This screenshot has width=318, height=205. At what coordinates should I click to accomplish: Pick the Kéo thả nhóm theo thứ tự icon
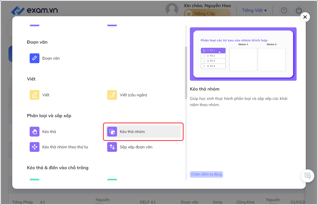[x=34, y=147]
